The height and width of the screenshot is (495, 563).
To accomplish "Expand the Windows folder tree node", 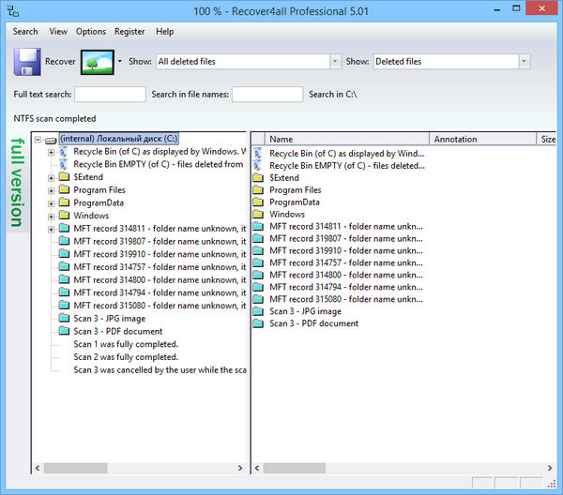I will click(52, 216).
